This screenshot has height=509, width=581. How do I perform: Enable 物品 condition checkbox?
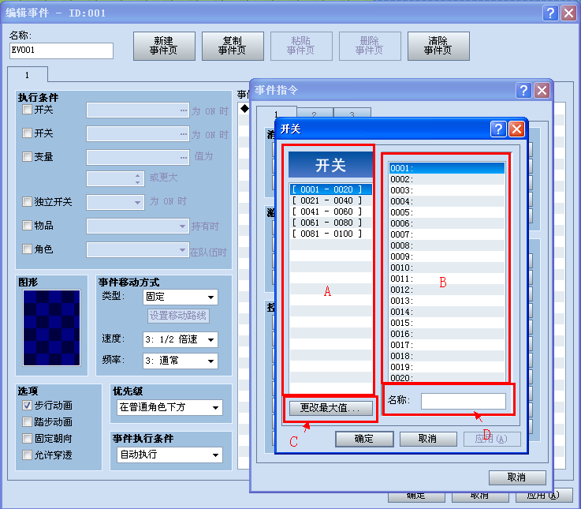pyautogui.click(x=27, y=225)
